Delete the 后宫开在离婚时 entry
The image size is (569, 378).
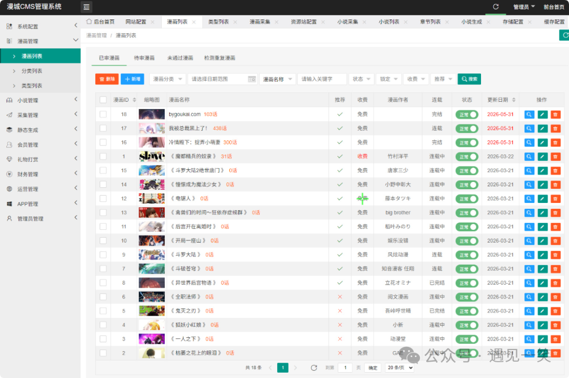(x=555, y=227)
